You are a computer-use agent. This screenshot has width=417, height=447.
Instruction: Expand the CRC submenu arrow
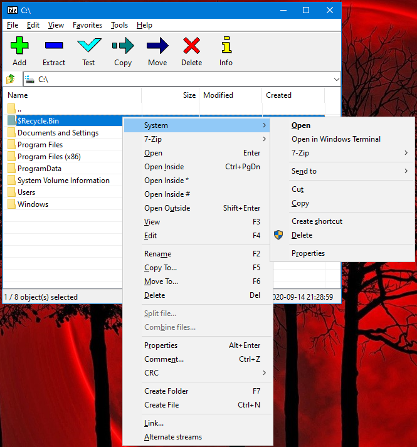point(264,372)
